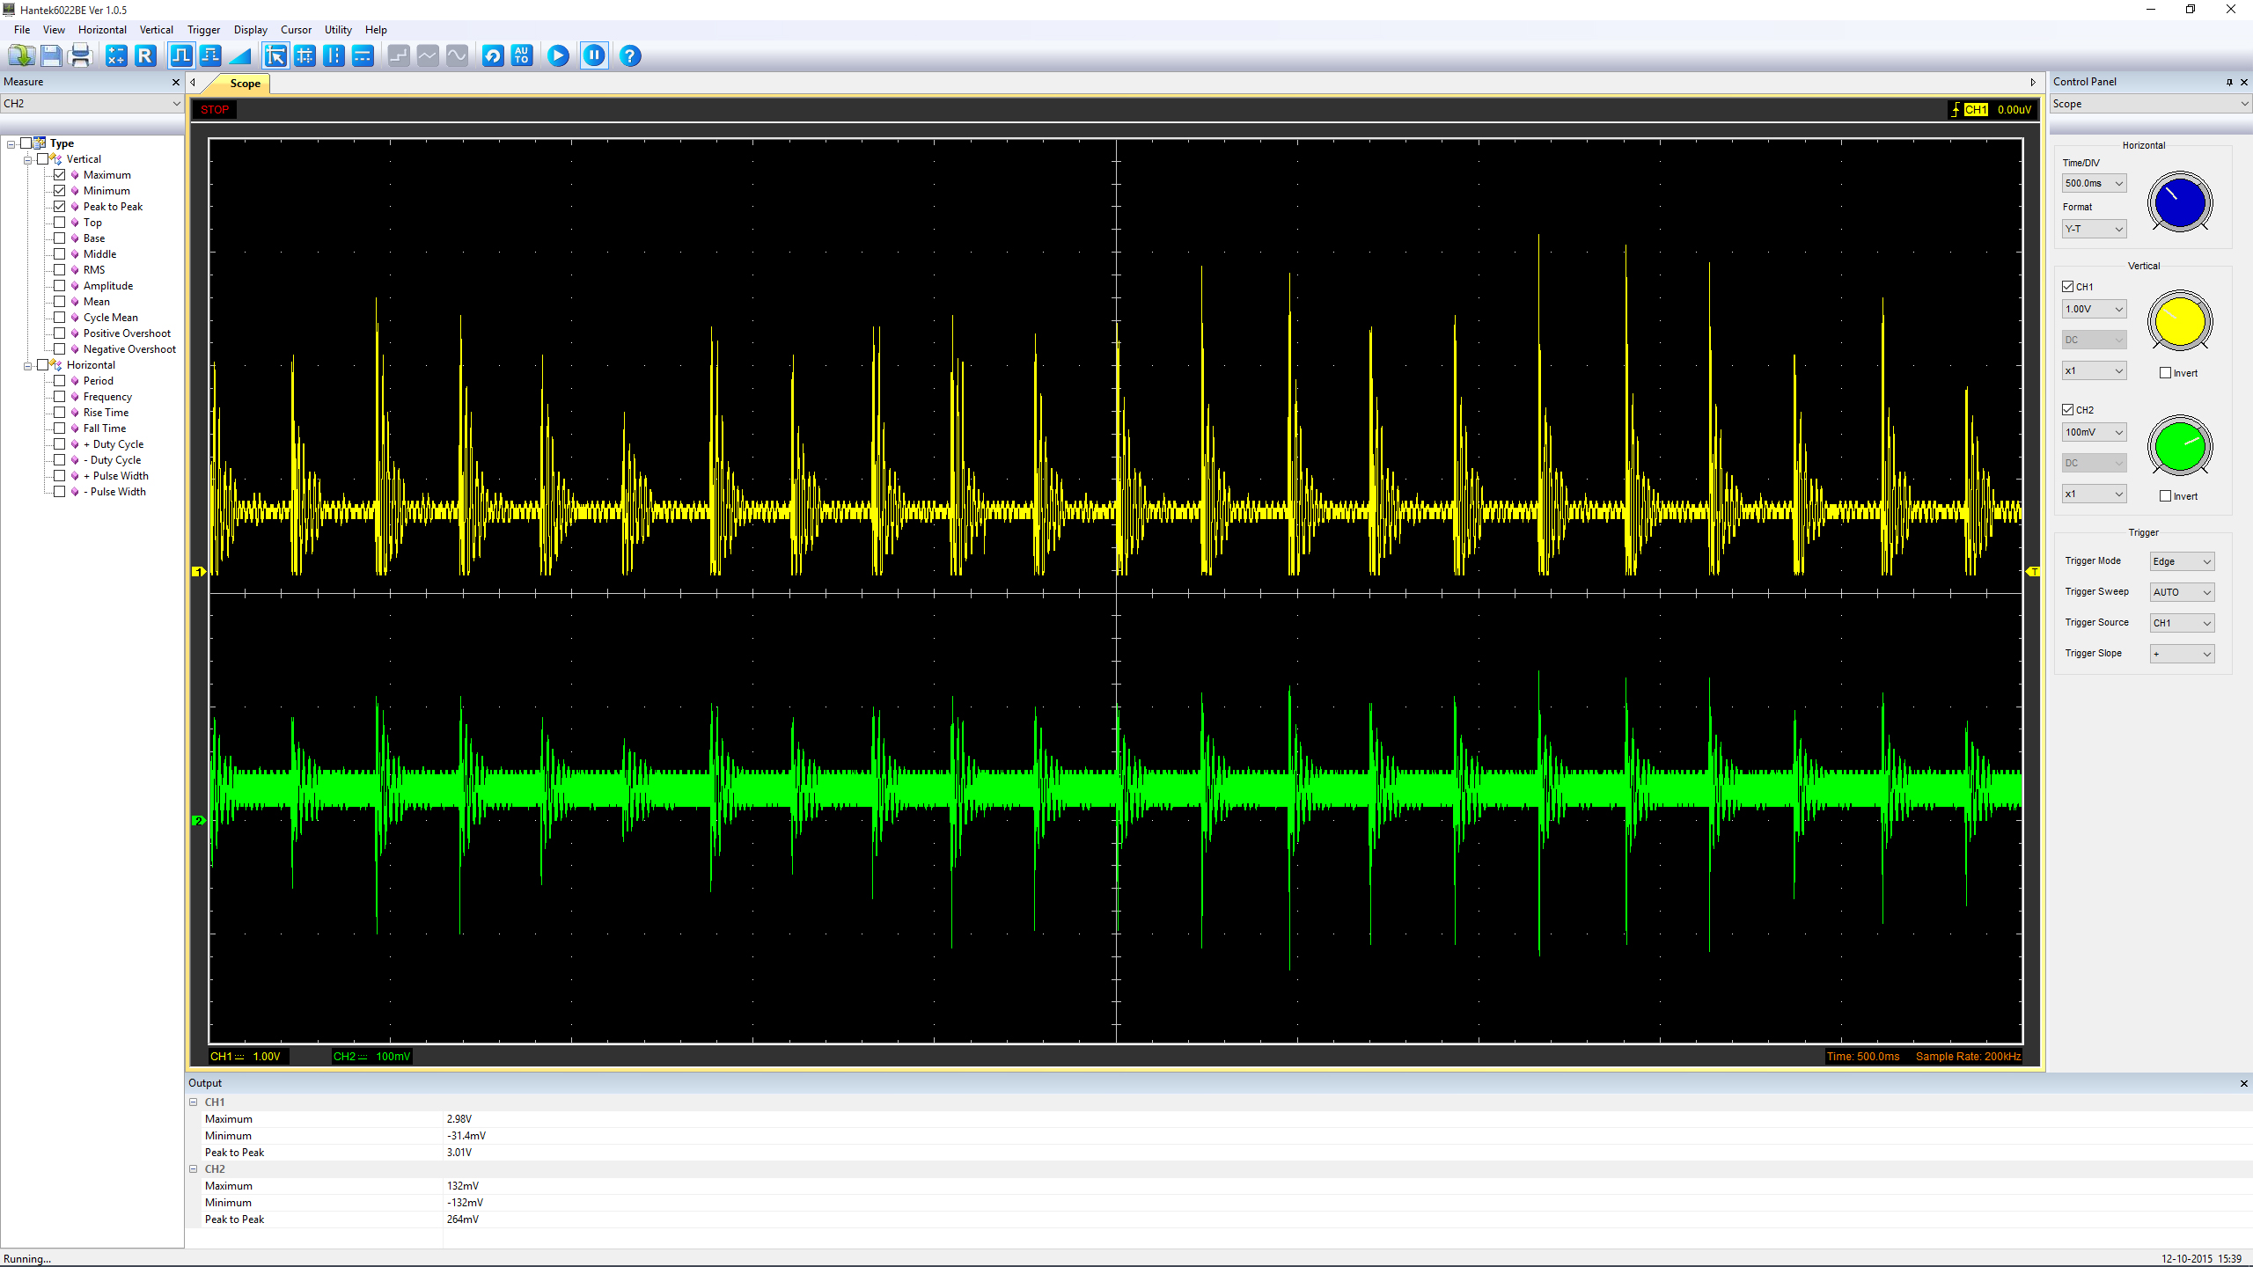Collapse the CH1 output group
This screenshot has height=1267, width=2253.
coord(194,1102)
